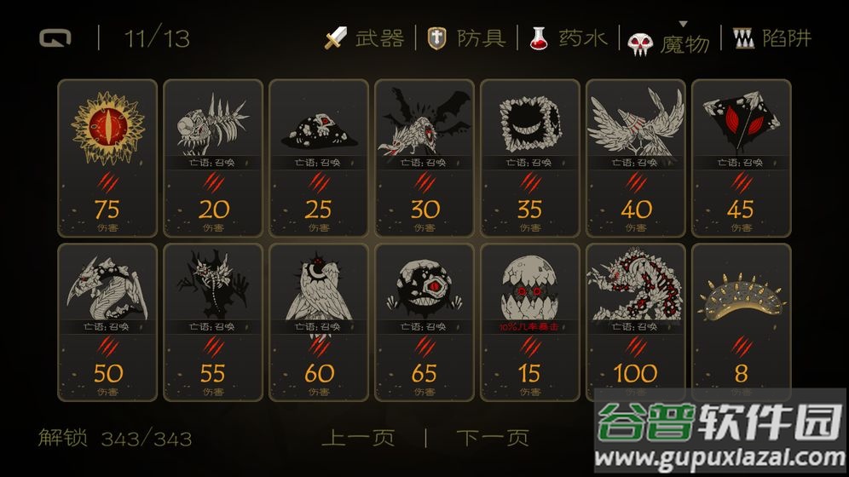Select the skeletal fish monster card with 20 damage
This screenshot has width=849, height=477.
tap(213, 158)
